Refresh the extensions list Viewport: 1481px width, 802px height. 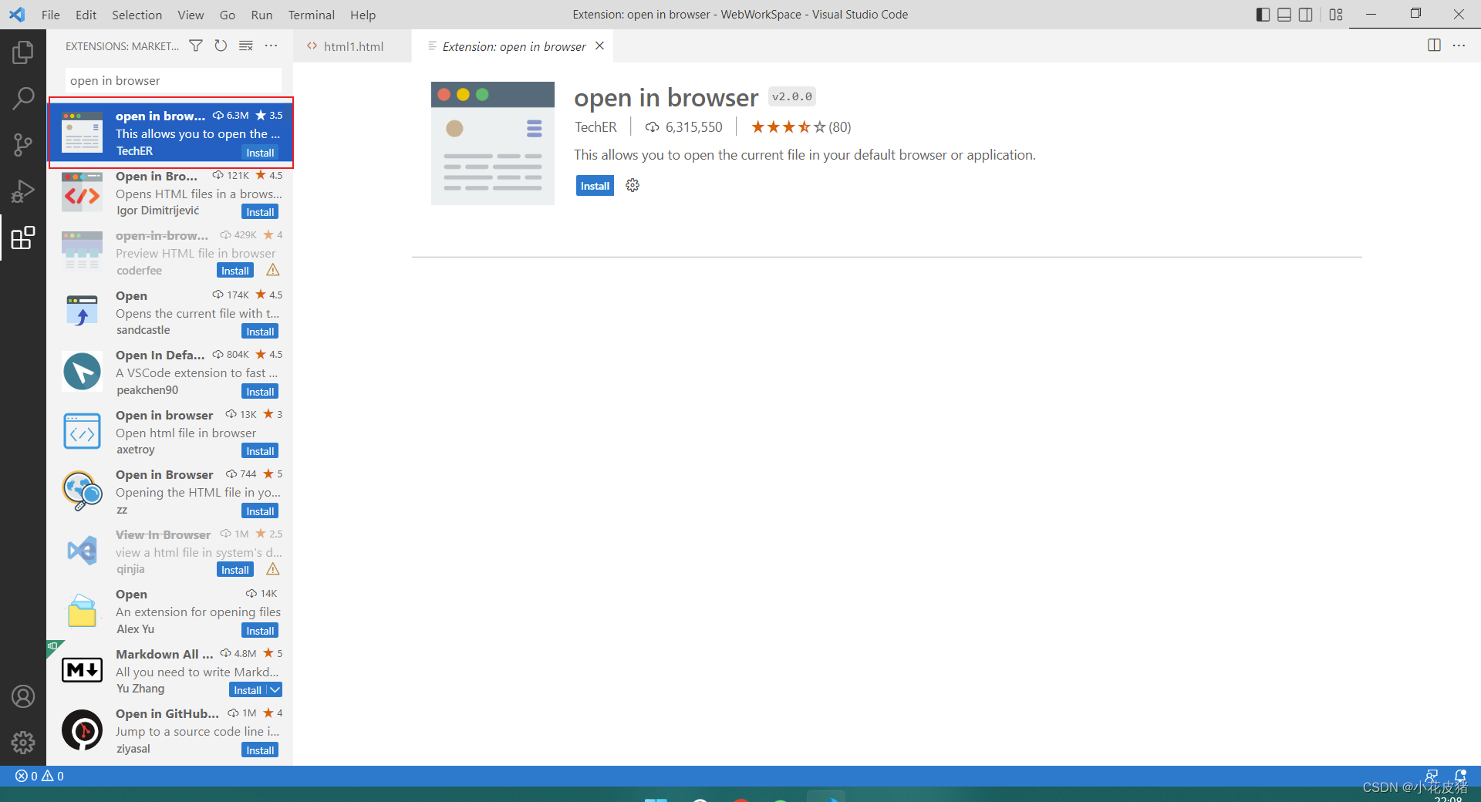tap(221, 45)
